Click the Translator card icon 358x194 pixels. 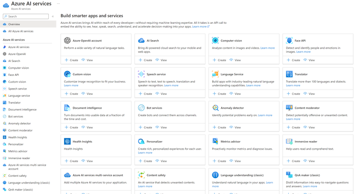(x=289, y=74)
